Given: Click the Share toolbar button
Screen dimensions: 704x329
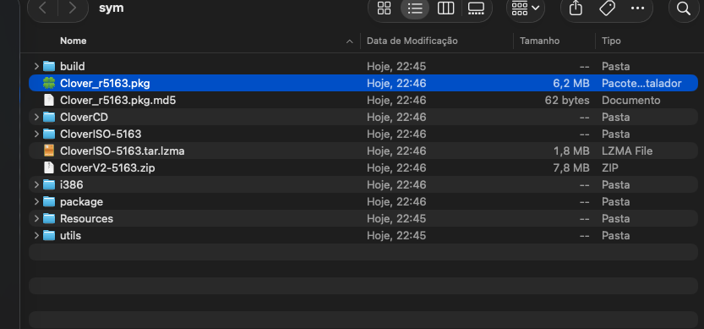Looking at the screenshot, I should tap(576, 8).
